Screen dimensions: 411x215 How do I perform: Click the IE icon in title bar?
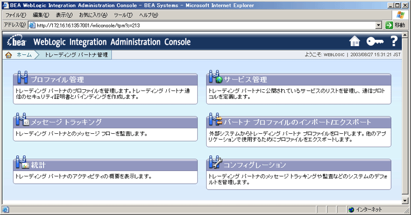[5, 5]
